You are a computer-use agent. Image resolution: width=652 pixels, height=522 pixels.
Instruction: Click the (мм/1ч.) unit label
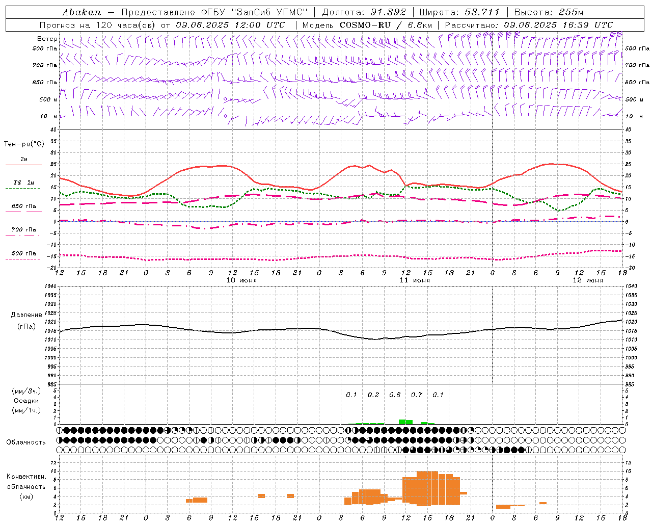click(26, 410)
